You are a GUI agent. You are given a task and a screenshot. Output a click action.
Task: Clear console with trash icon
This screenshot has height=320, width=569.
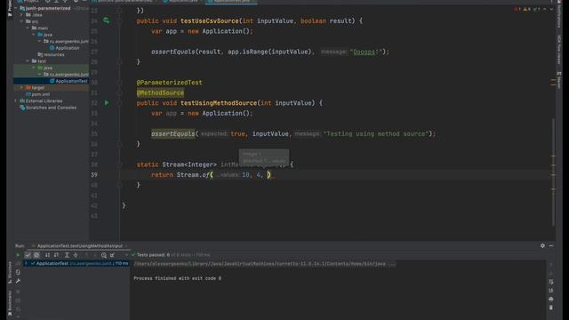point(551,308)
